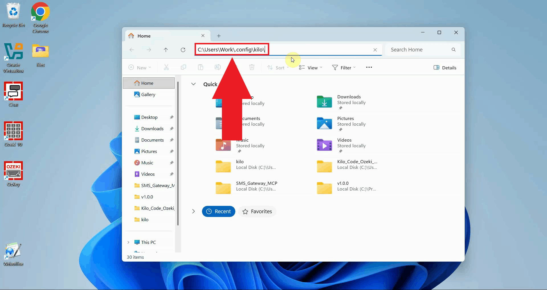Open the View dropdown menu
Screen dimensions: 547x290
[311, 67]
